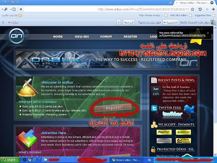Screen dimensions: 217x163
Task: Open the Register nav item
Action: coord(130,37)
